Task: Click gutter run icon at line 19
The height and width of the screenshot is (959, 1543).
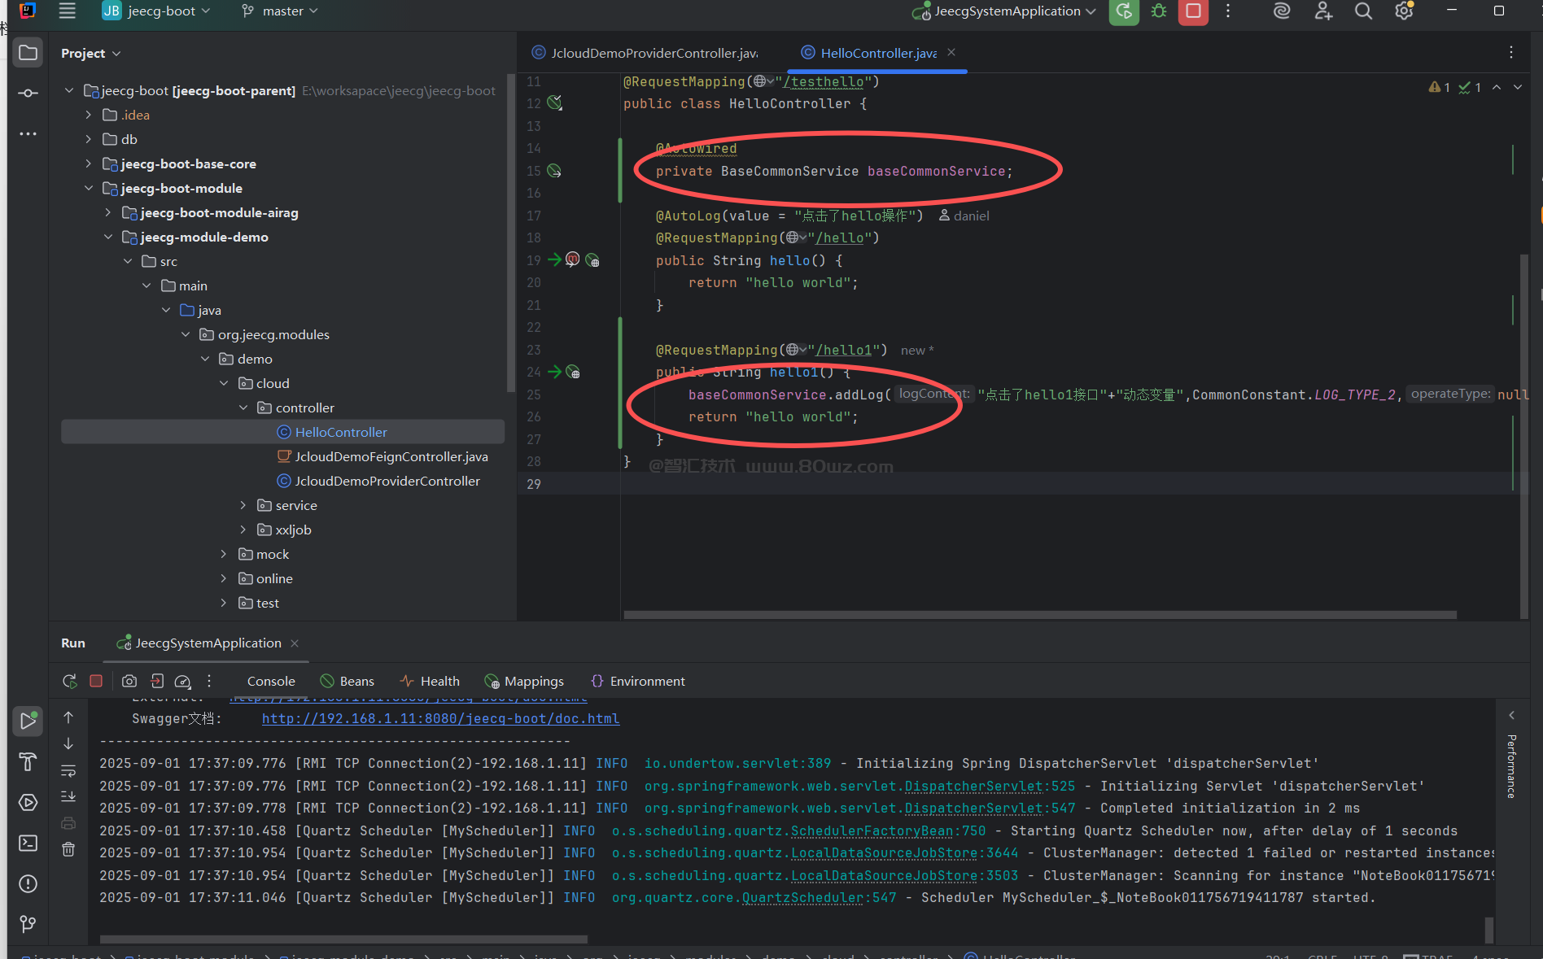Action: [x=554, y=259]
